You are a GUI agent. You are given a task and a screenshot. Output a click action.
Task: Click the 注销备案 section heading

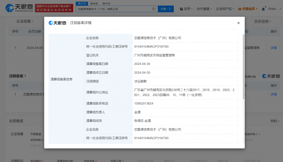click(17, 76)
